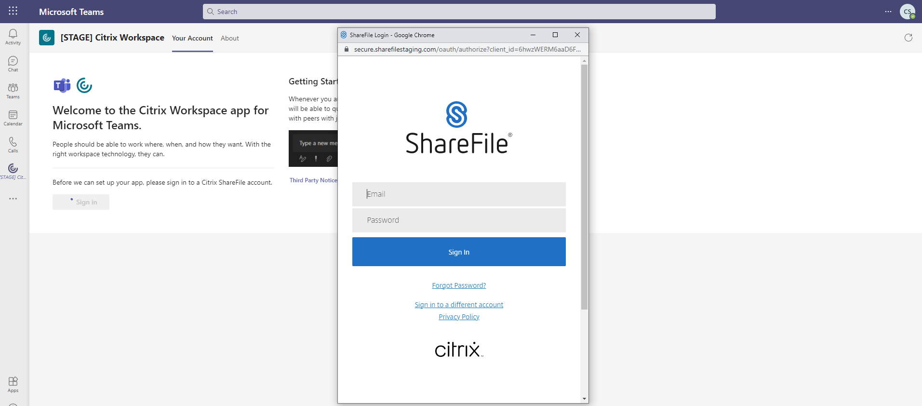Viewport: 922px width, 406px height.
Task: Open Calendar in Teams sidebar
Action: [x=13, y=118]
